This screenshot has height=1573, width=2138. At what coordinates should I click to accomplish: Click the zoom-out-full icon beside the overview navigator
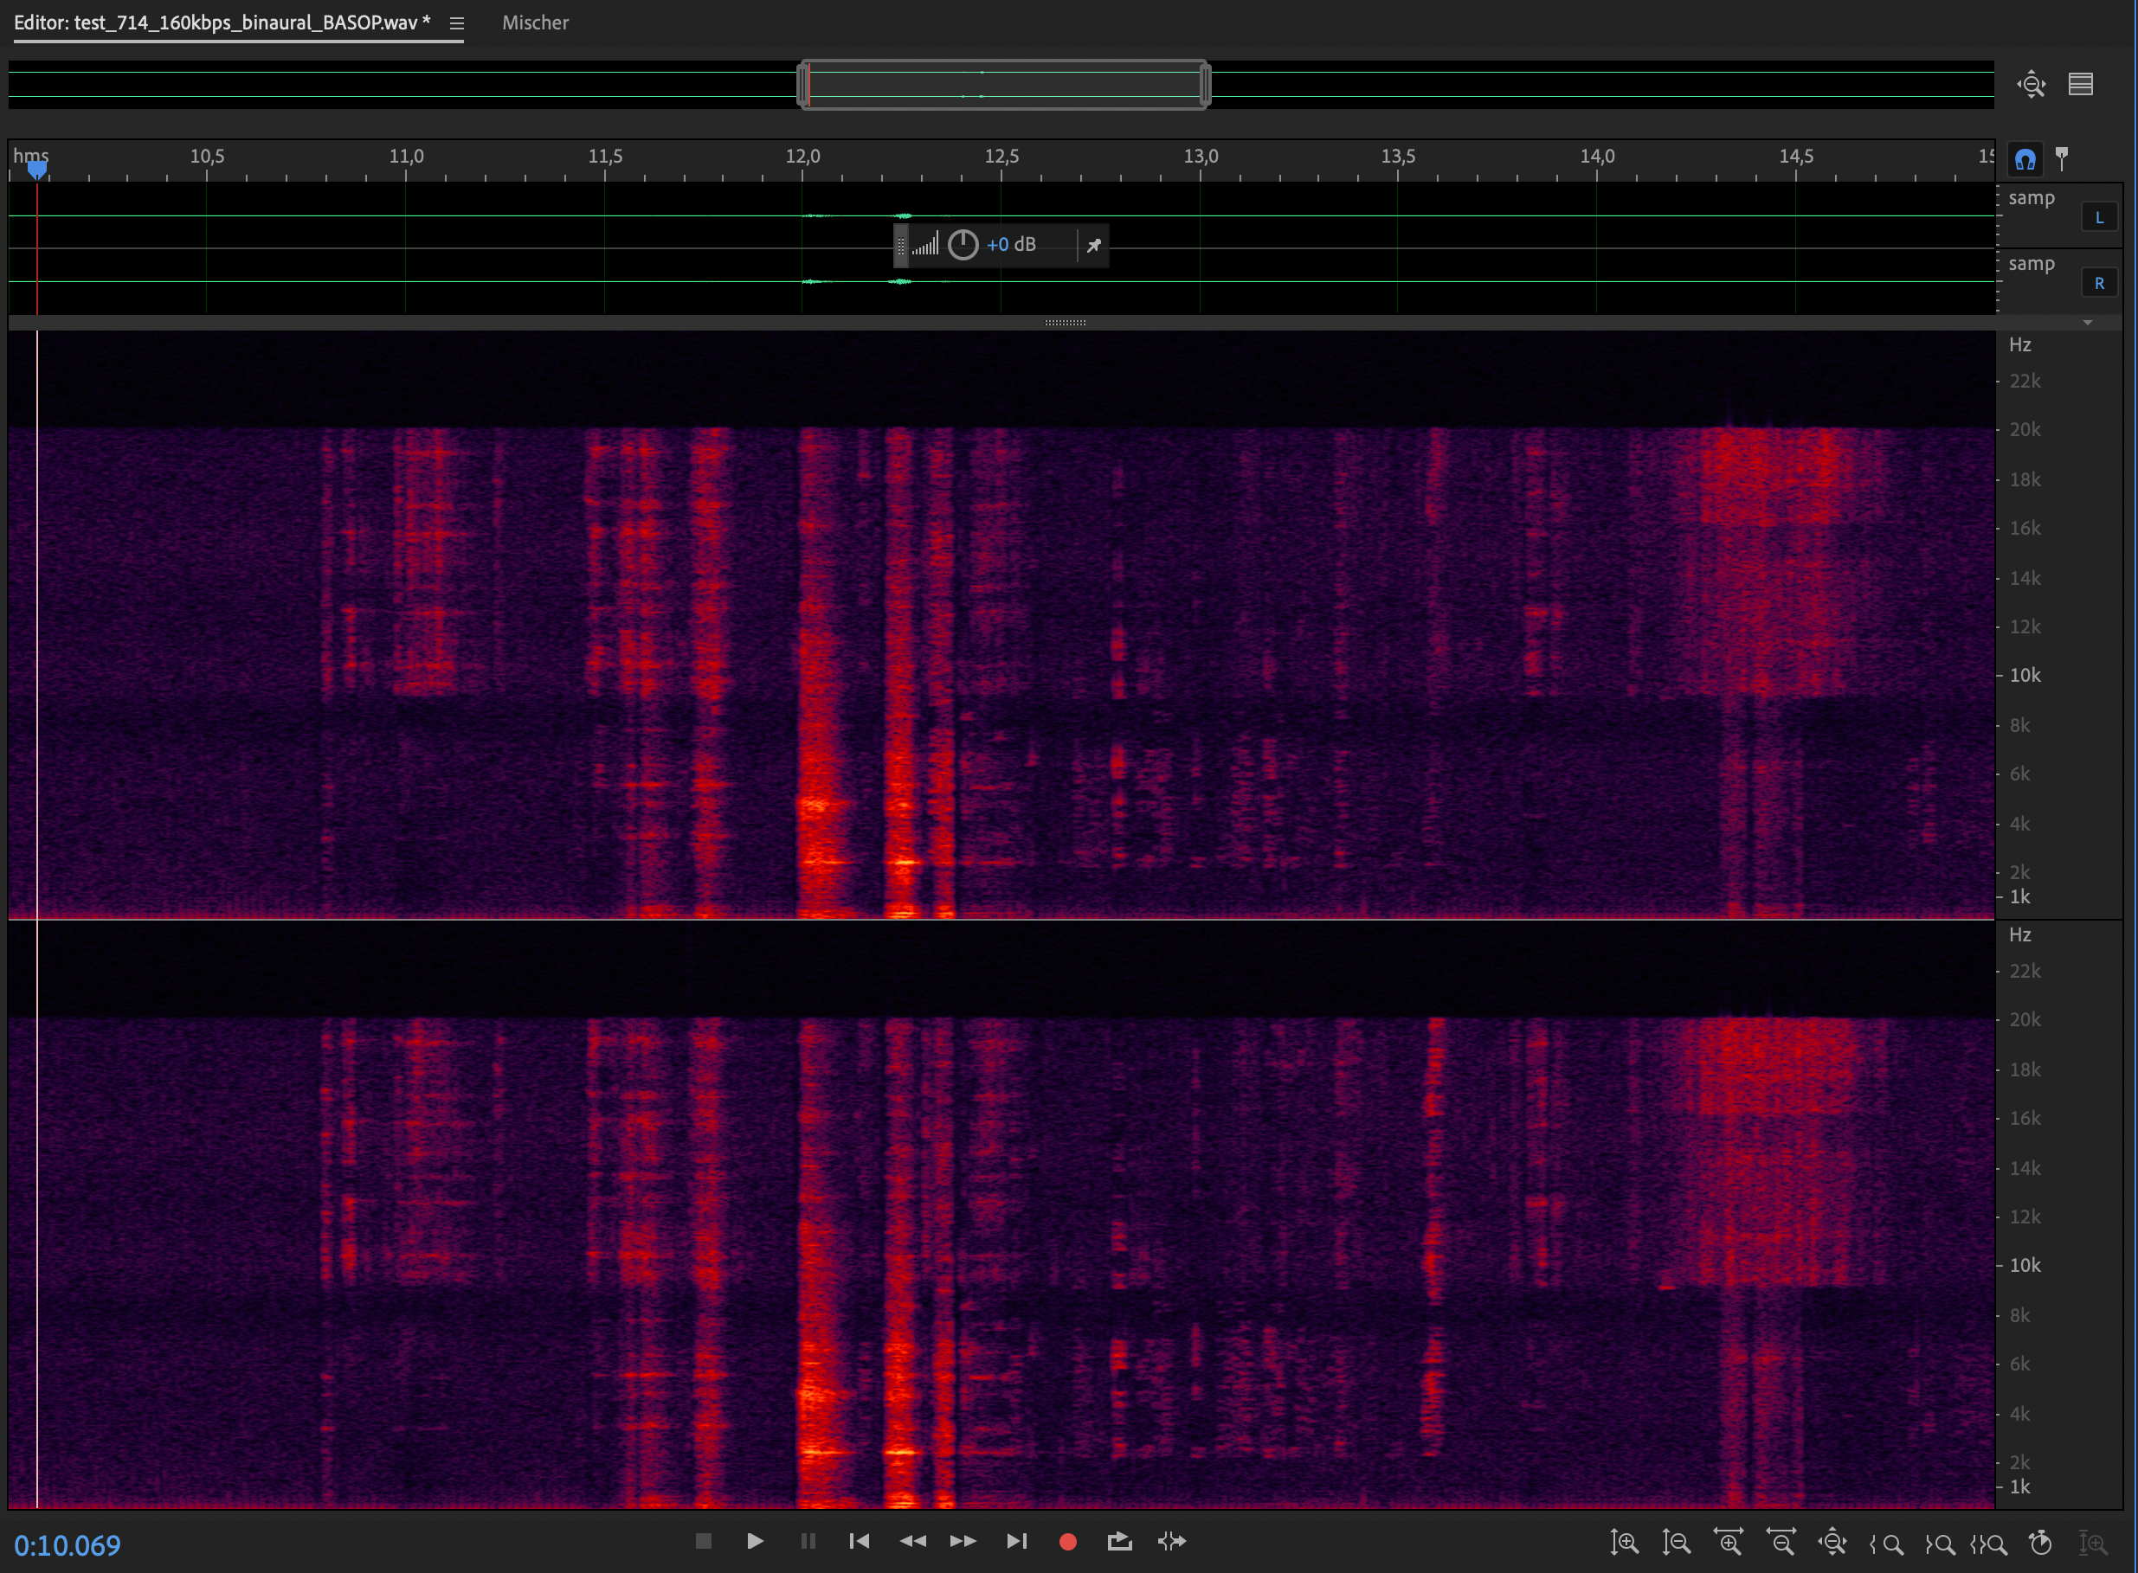point(2031,85)
